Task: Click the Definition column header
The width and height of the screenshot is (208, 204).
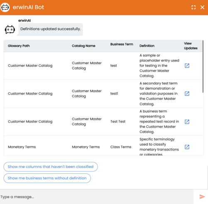Action: coord(147,46)
